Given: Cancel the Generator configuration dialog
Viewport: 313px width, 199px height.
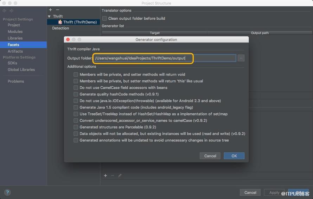Looking at the screenshot, I should [210, 156].
